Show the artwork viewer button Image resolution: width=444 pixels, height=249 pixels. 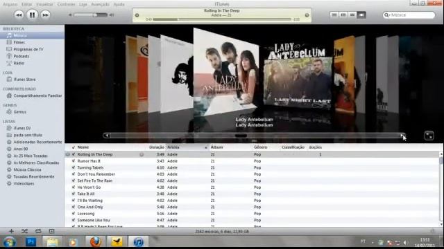pyautogui.click(x=51, y=231)
